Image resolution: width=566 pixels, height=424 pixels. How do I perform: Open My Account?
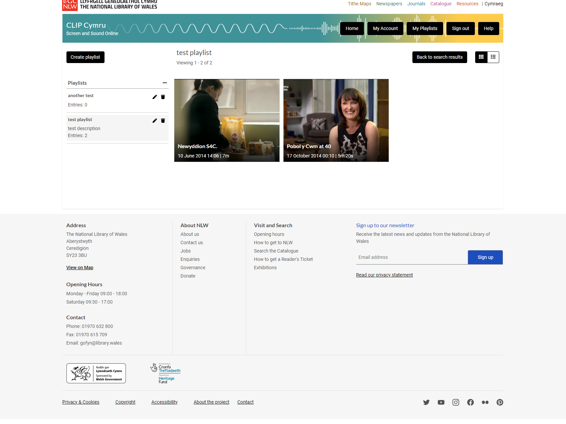point(385,28)
